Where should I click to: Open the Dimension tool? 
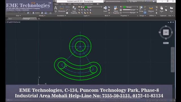pyautogui.click(x=62, y=9)
